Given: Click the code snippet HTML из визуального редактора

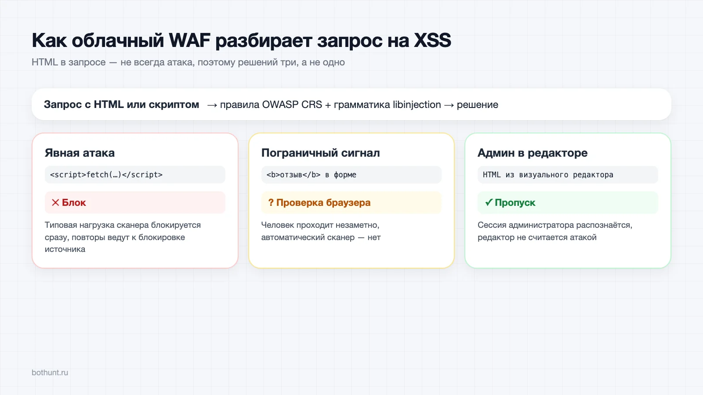Looking at the screenshot, I should [568, 175].
